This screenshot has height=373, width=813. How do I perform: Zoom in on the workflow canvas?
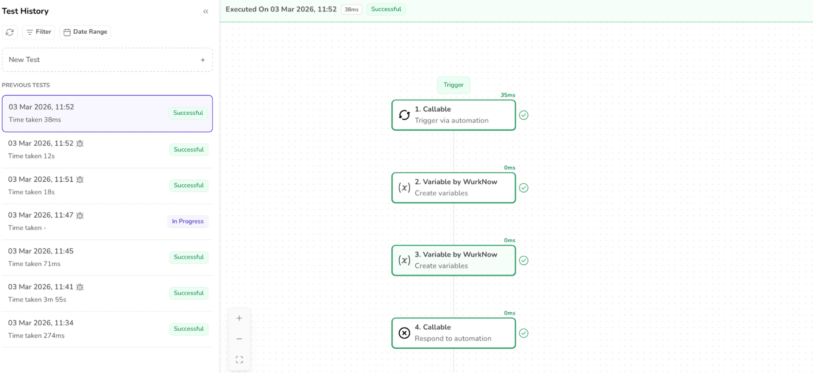pyautogui.click(x=239, y=318)
